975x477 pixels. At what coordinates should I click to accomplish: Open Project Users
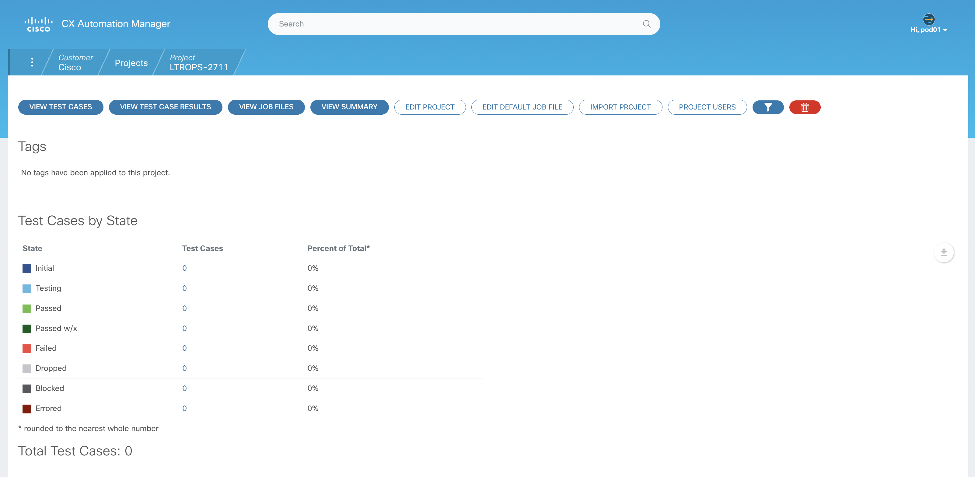707,107
